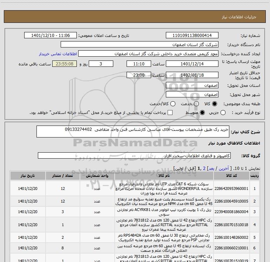270x262 pixels.
Task: Click the تاریخ نیاز column header
Action: pyautogui.click(x=28, y=175)
